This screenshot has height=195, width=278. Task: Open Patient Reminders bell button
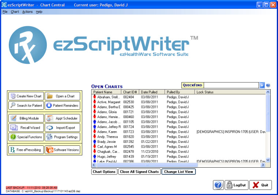coord(63,105)
